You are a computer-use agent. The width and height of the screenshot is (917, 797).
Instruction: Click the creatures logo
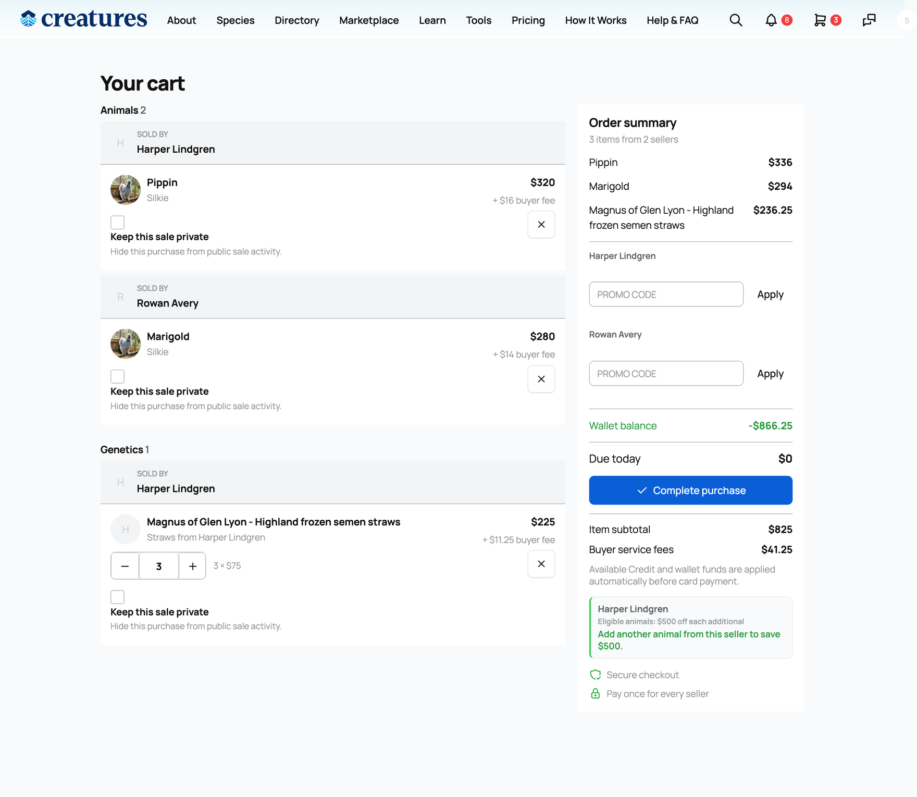[x=83, y=19]
